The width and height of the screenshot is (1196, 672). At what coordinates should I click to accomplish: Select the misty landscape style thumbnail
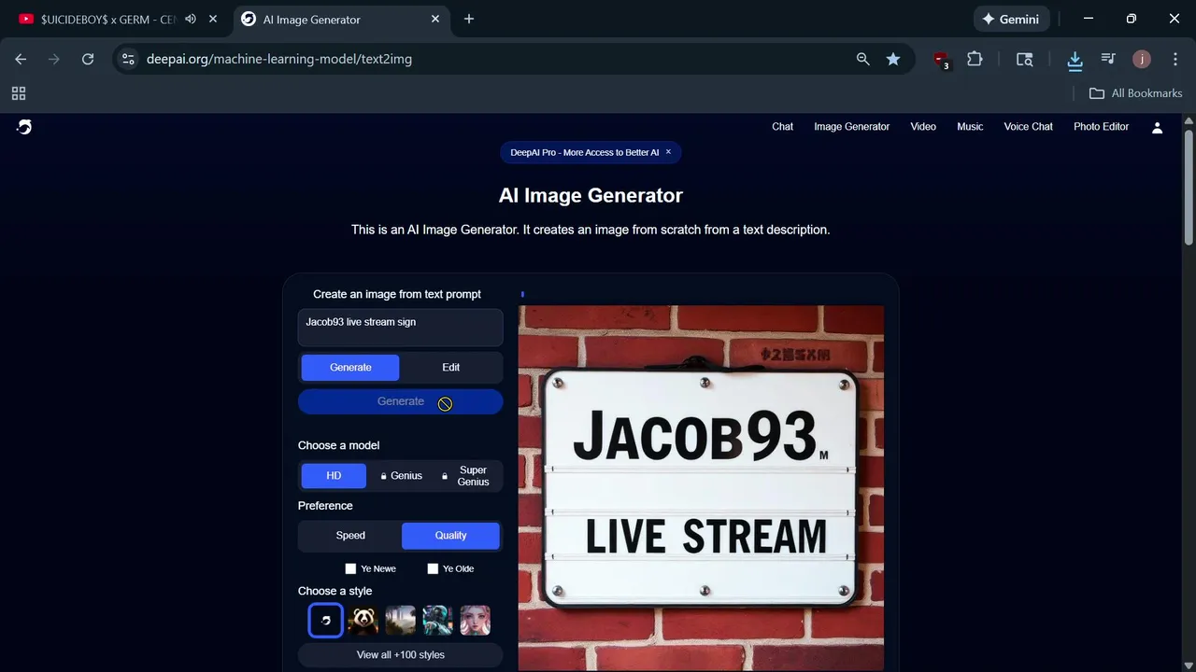(x=400, y=621)
